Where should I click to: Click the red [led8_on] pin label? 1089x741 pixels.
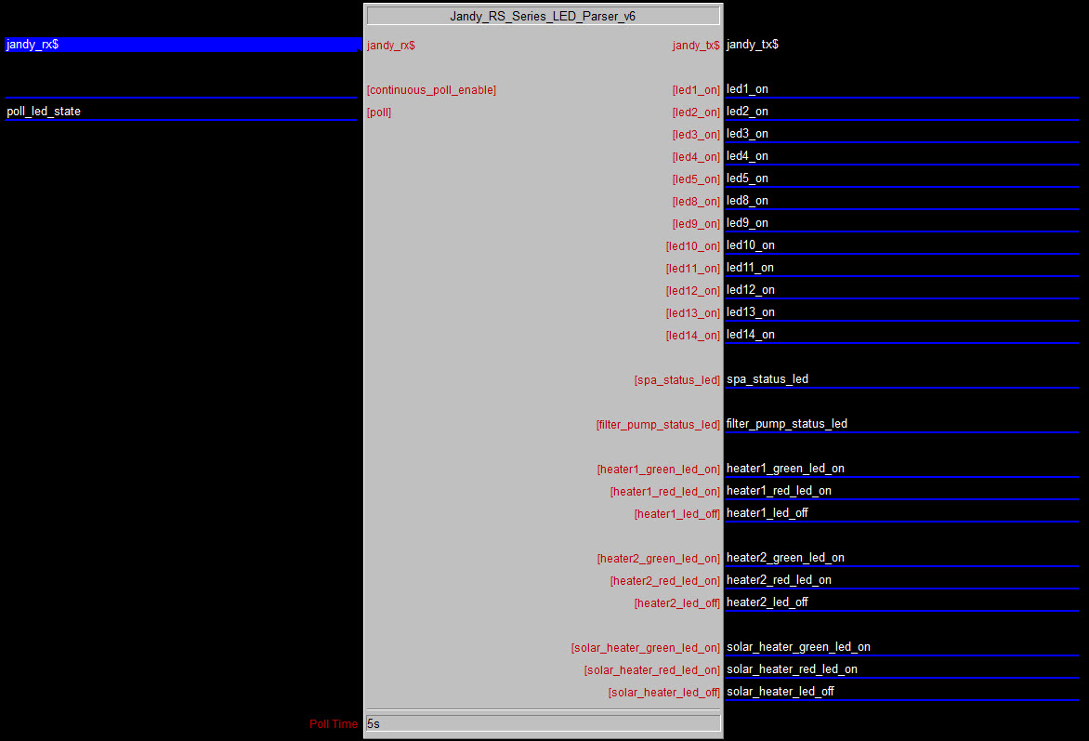click(696, 201)
